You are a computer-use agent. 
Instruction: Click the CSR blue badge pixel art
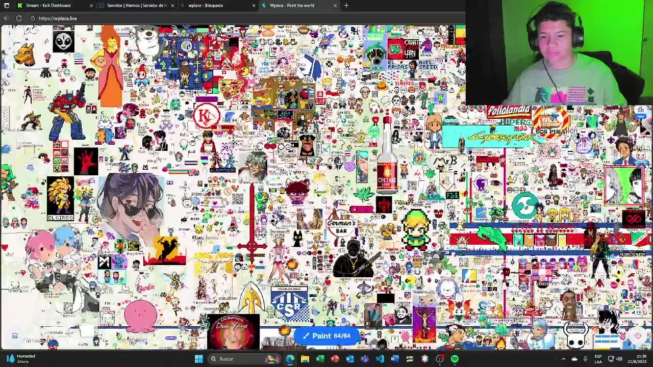[289, 304]
